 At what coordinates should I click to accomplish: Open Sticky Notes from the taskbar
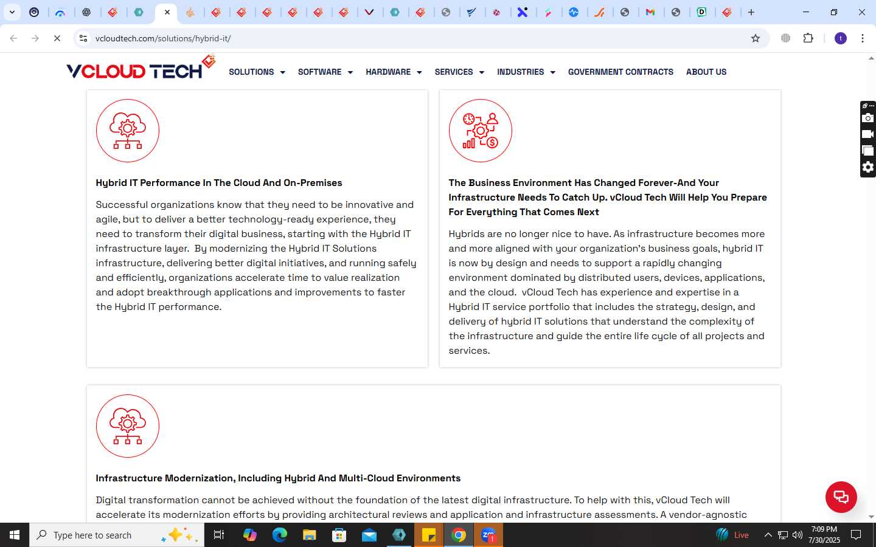[429, 535]
